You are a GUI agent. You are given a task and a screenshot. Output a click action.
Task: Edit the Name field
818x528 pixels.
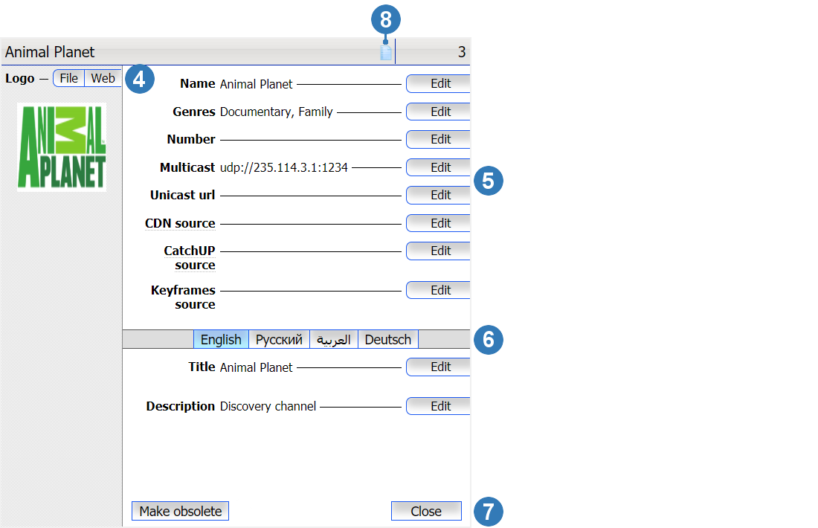point(438,83)
